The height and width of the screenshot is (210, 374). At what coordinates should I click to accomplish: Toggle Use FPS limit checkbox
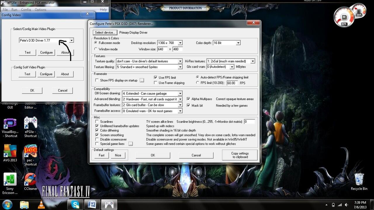156,78
